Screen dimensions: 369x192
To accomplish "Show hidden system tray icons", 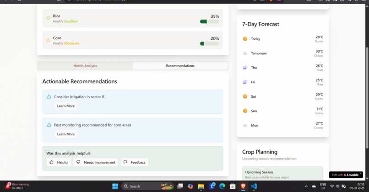I will pos(306,187).
